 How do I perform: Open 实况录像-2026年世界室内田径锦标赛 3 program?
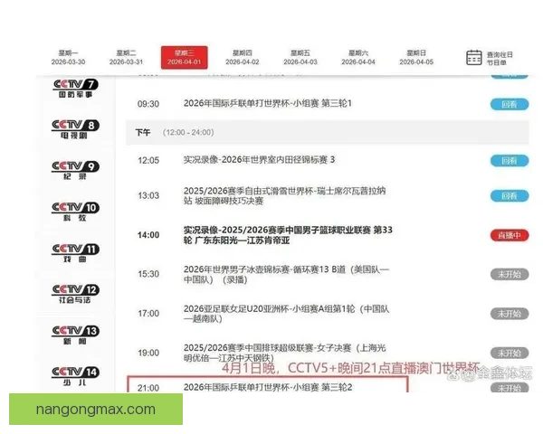point(259,160)
